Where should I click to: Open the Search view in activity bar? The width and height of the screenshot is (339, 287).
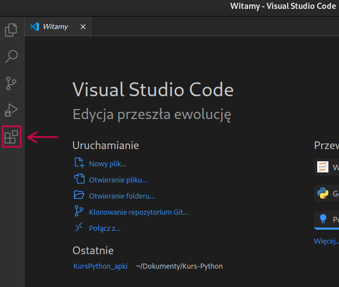tap(11, 57)
